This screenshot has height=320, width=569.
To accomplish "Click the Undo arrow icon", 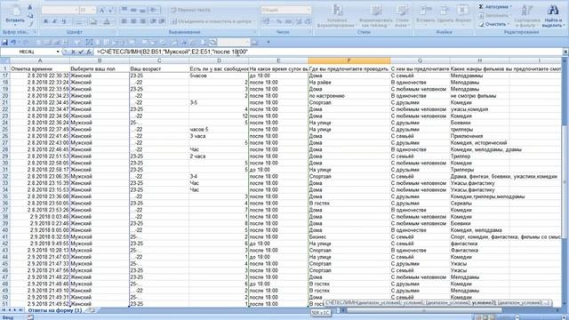I will (13, 43).
